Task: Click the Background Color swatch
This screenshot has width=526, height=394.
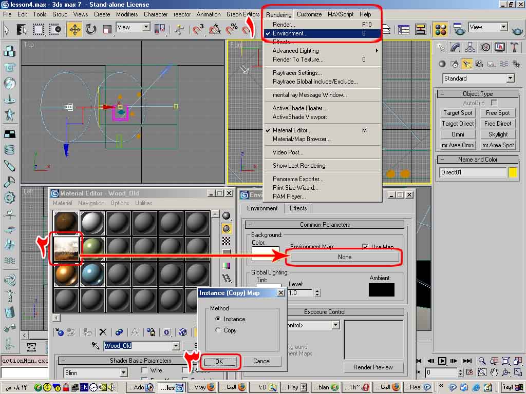Action: click(265, 253)
